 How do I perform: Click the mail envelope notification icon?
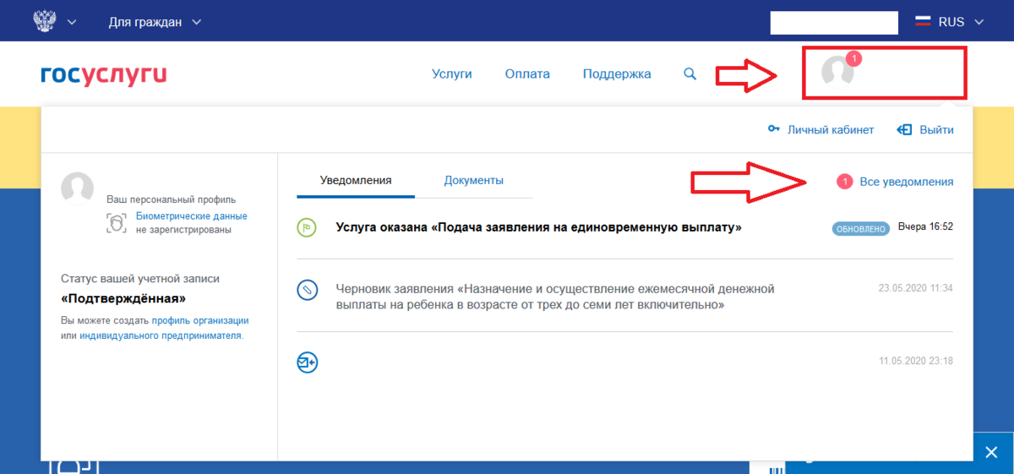coord(307,362)
